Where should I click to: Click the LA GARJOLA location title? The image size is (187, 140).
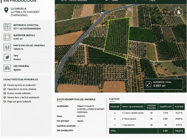point(18,9)
